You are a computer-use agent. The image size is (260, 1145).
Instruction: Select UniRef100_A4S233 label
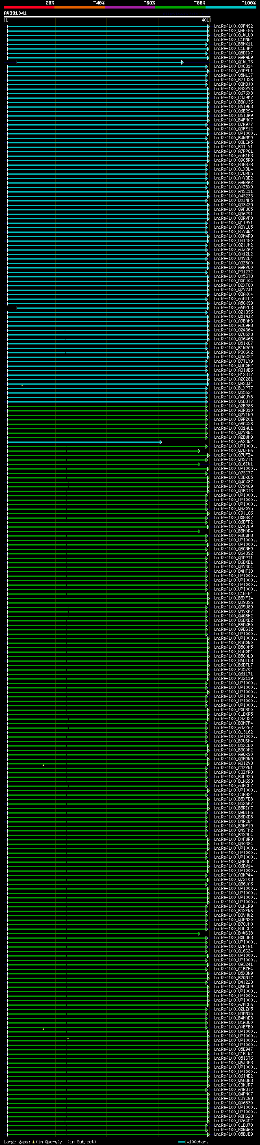[233, 196]
